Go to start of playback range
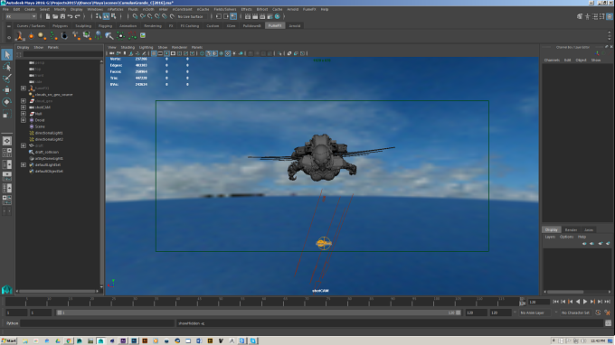This screenshot has height=345, width=615. pyautogui.click(x=555, y=302)
